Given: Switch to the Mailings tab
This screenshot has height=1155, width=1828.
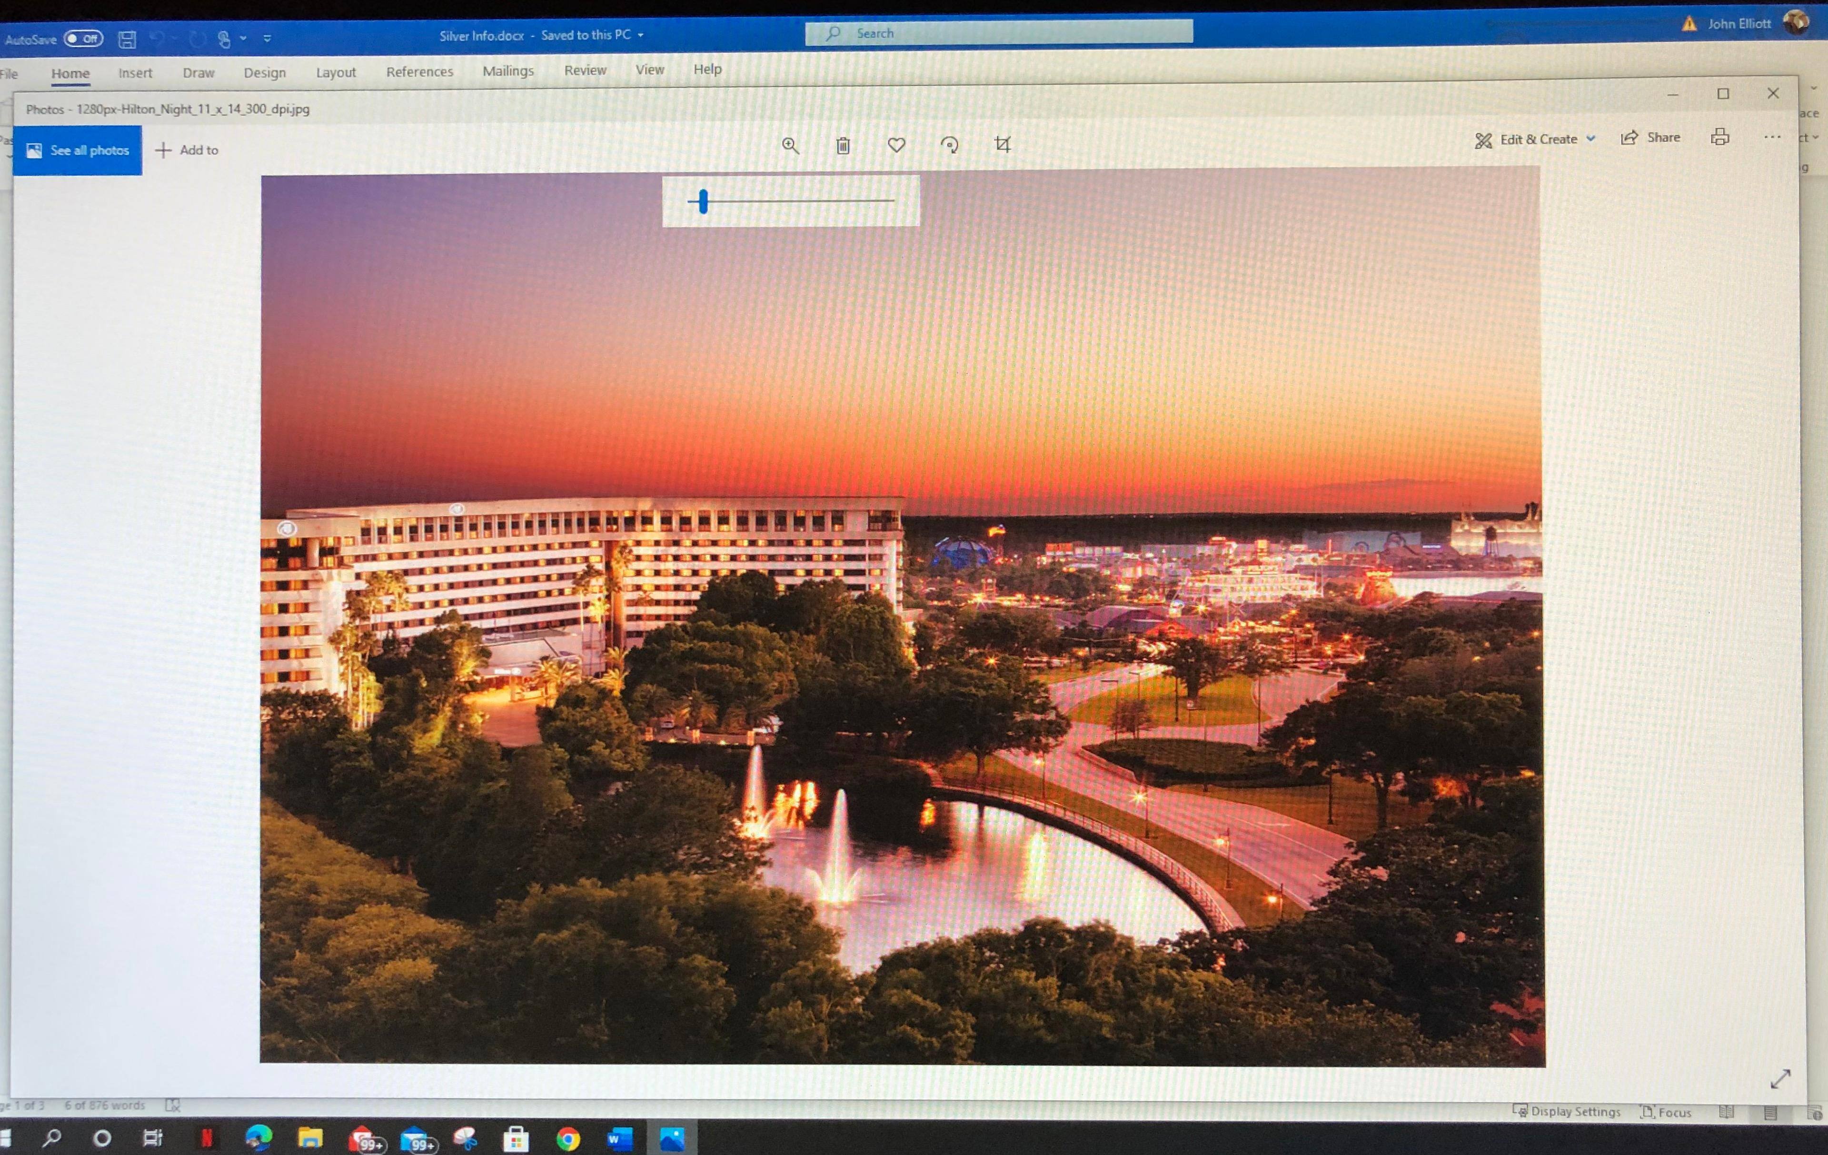Looking at the screenshot, I should tap(508, 70).
